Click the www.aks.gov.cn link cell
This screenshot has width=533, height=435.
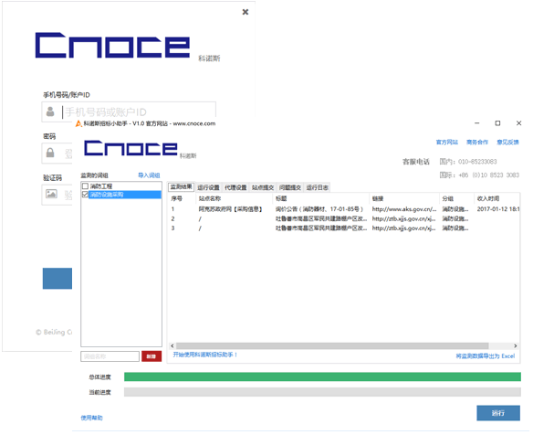(x=404, y=209)
